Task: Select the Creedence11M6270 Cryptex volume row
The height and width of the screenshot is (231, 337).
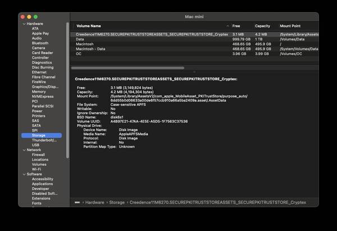Action: [x=194, y=34]
